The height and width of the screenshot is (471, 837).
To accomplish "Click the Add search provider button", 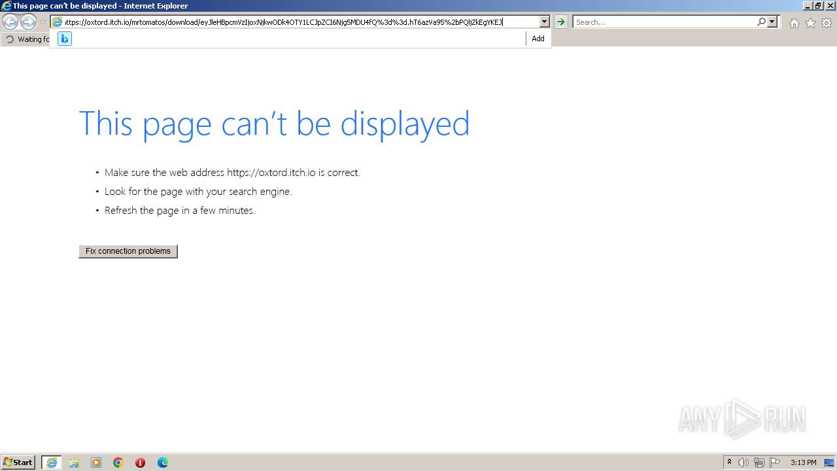I will pos(538,39).
